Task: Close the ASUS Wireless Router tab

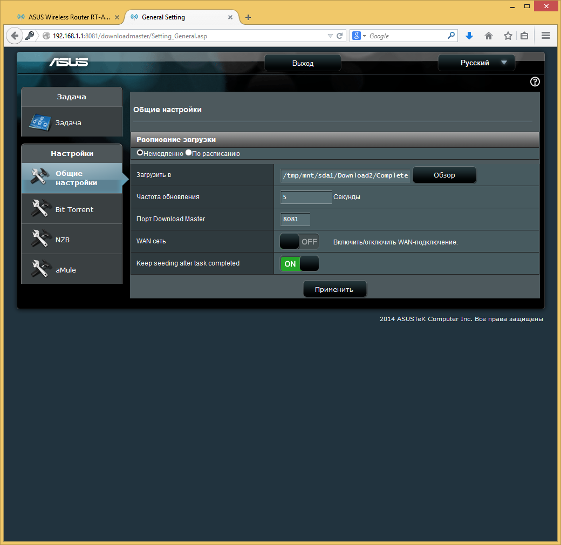Action: tap(117, 17)
